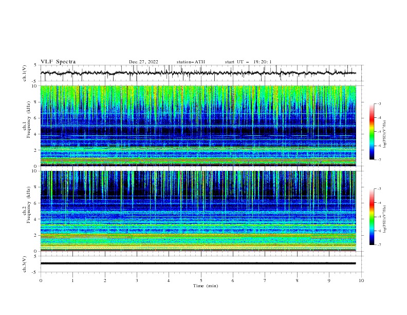This screenshot has height=315, width=407.
Task: Click the ch.2 spectrogram plot
Action: tap(198, 211)
